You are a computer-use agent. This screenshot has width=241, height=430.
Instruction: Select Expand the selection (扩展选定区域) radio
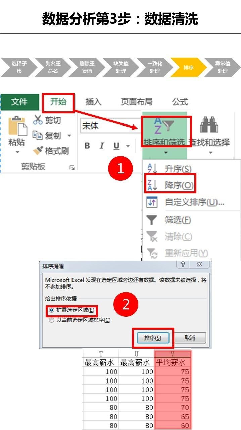(51, 310)
